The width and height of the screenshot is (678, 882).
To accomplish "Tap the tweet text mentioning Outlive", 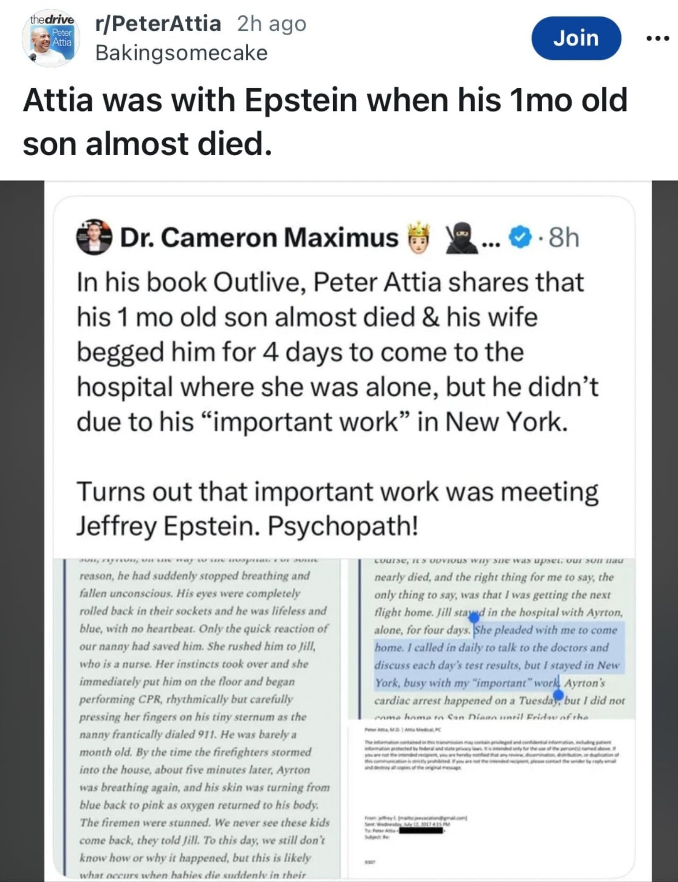I will click(x=338, y=351).
